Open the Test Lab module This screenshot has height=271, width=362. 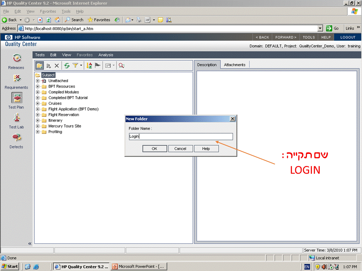point(16,121)
